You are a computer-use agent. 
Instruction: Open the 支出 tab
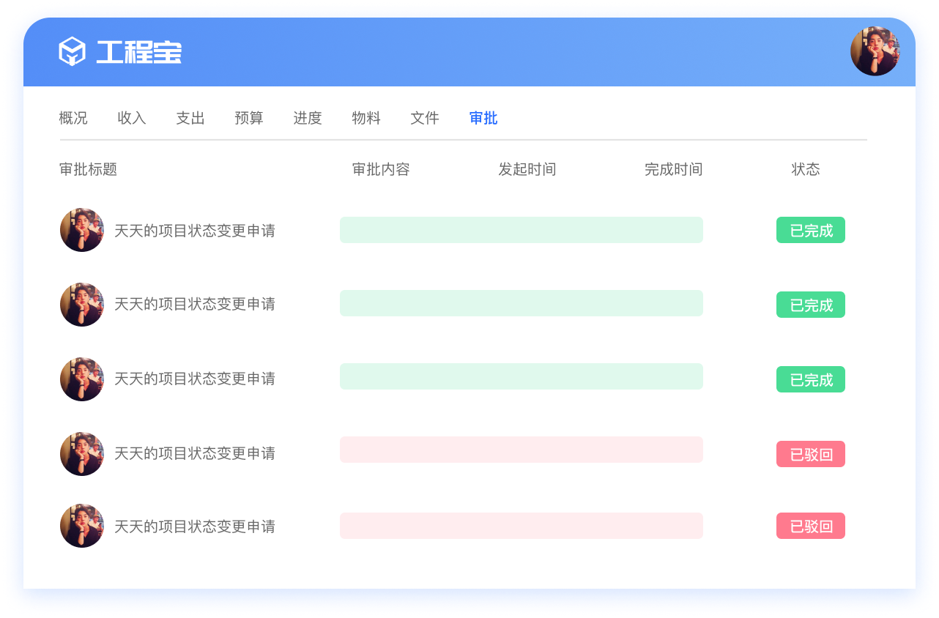pyautogui.click(x=190, y=118)
